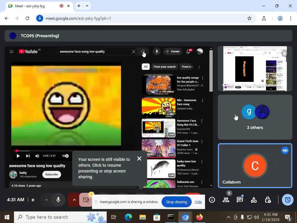
Task: Click the browser back arrow
Action: pyautogui.click(x=6, y=18)
